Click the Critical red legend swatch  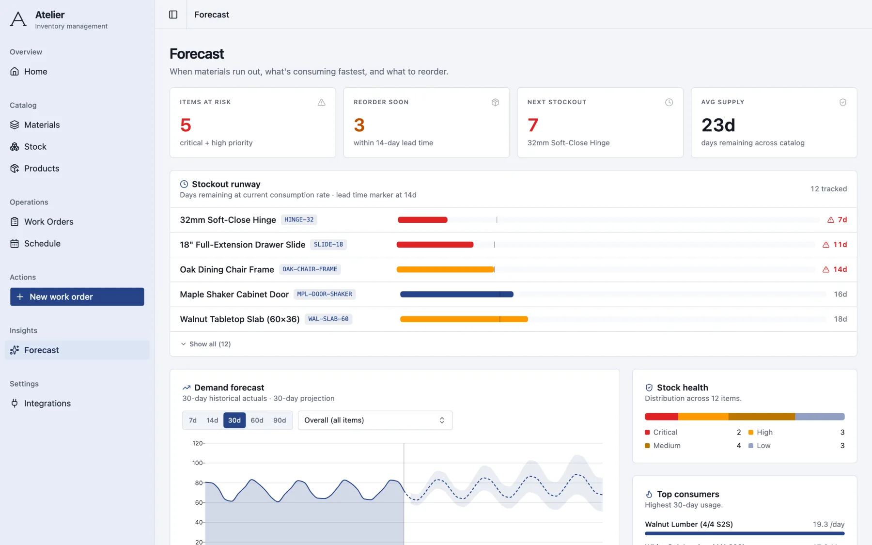coord(647,432)
